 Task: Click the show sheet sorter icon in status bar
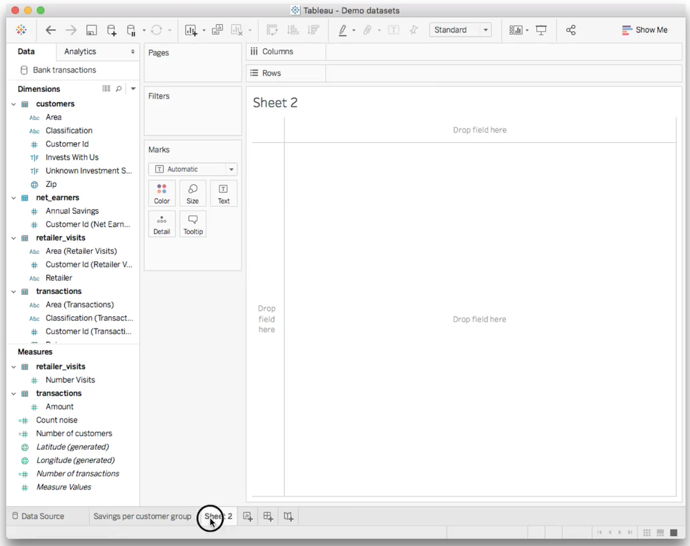tap(647, 532)
